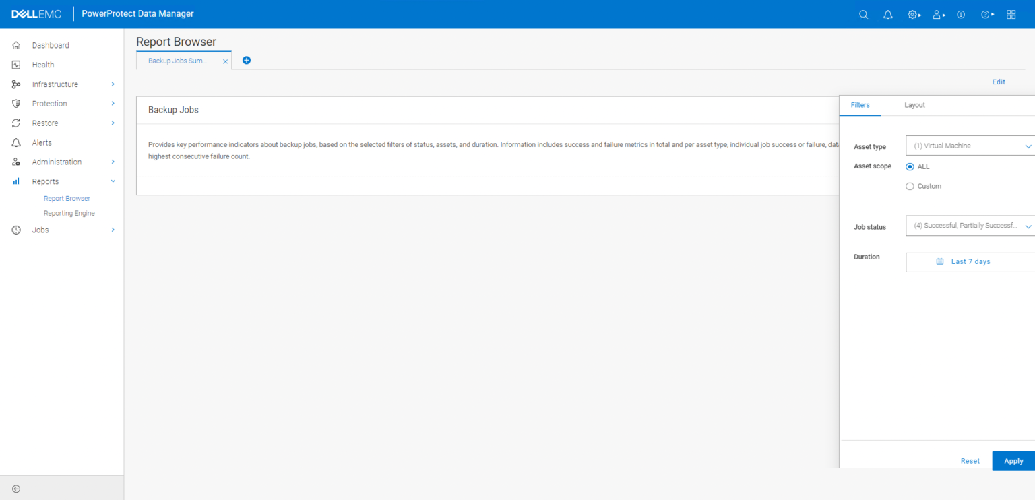Open the Last 7 days duration picker

[x=970, y=261]
